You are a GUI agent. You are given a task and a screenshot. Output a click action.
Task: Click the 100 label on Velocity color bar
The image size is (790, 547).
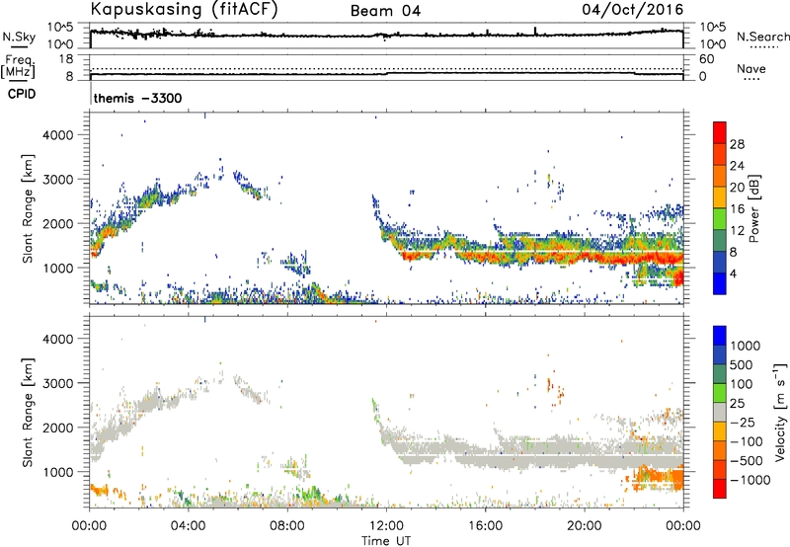point(742,384)
